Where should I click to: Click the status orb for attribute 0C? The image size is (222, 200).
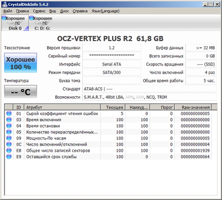pyautogui.click(x=9, y=144)
